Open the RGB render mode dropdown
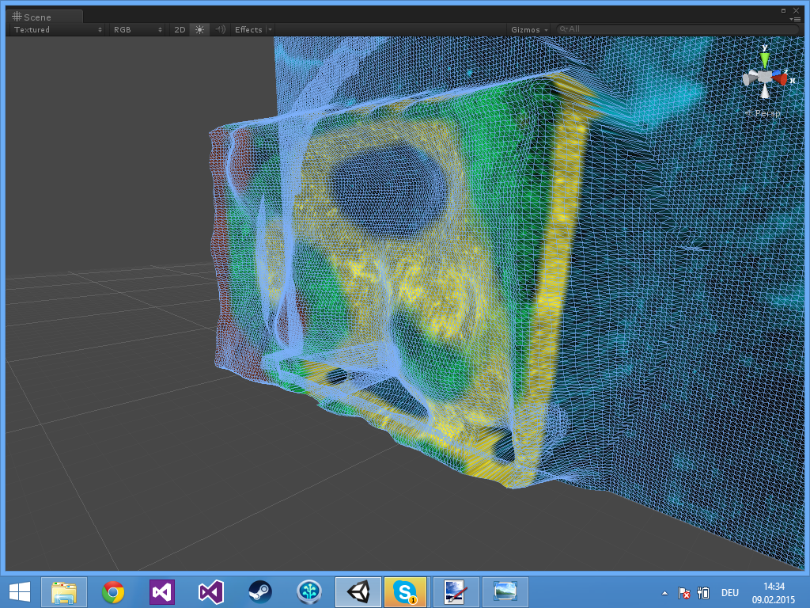Screen dimensions: 810x608 click(138, 29)
